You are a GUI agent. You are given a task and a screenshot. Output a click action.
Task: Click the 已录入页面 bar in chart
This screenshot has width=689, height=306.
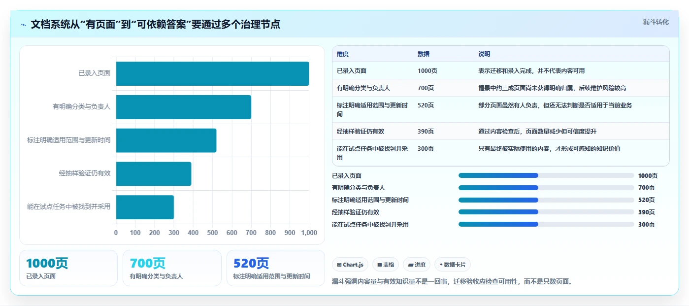click(x=212, y=73)
